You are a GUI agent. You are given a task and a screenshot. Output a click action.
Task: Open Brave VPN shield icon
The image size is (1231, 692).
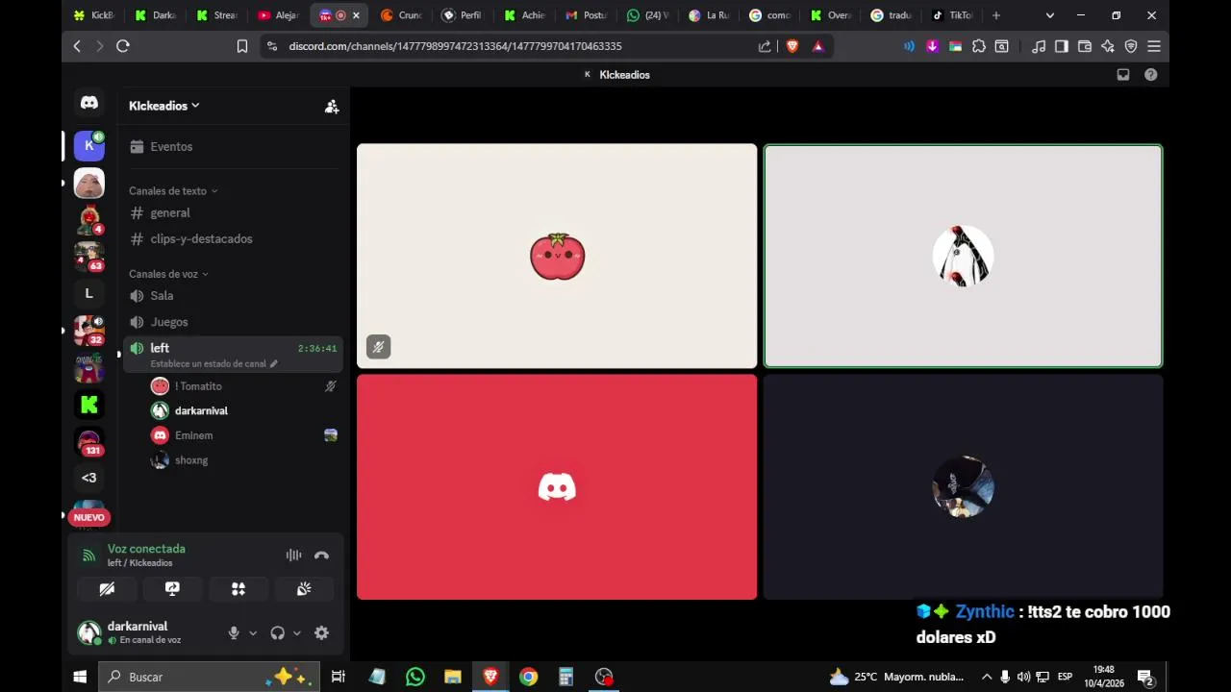[x=1131, y=46]
